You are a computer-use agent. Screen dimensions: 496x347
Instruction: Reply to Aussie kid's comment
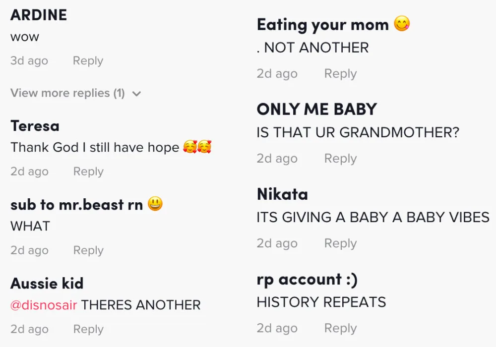pyautogui.click(x=88, y=329)
